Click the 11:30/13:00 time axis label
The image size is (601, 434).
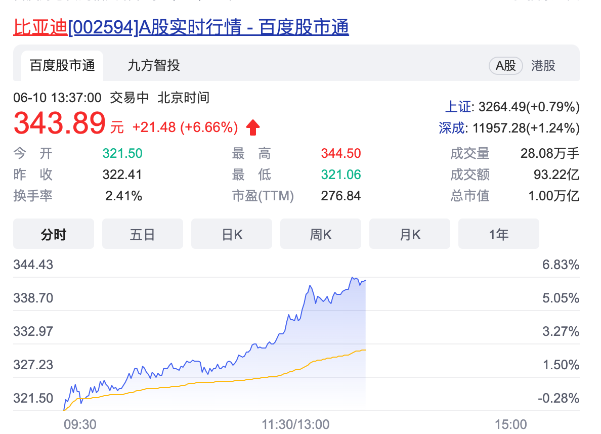pos(295,424)
